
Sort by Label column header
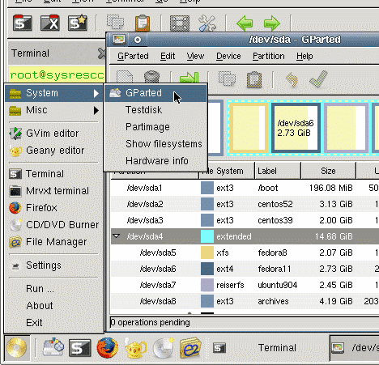[x=278, y=171]
